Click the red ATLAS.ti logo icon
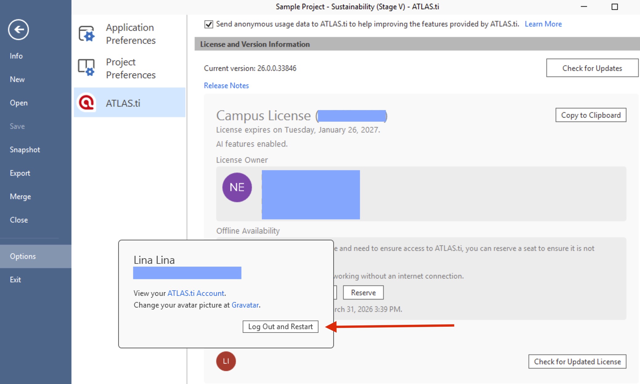Screen dimensions: 640x384 pyautogui.click(x=86, y=102)
